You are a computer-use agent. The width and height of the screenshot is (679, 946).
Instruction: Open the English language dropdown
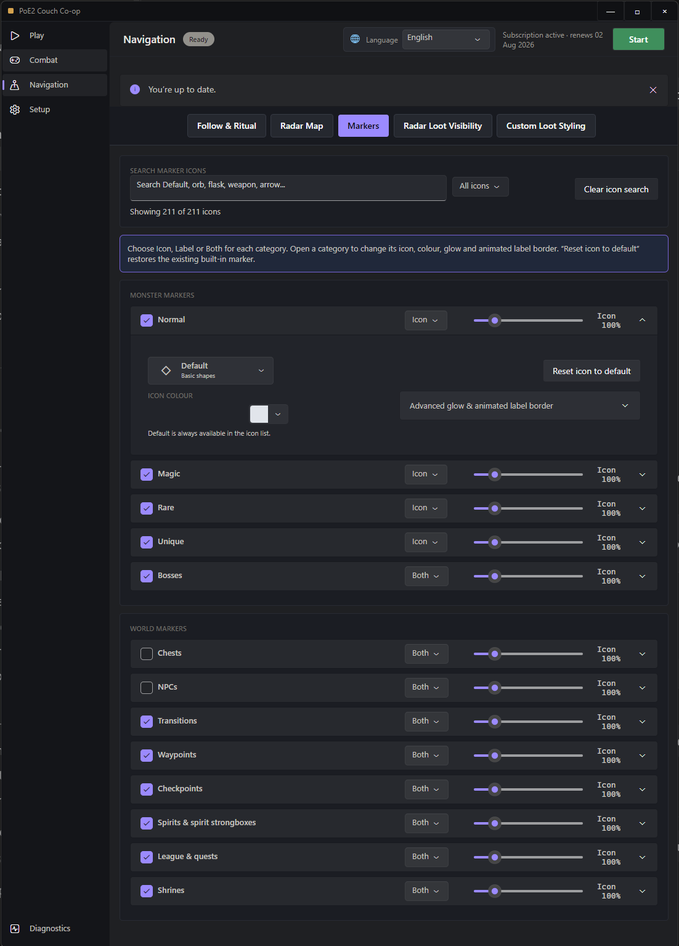445,39
